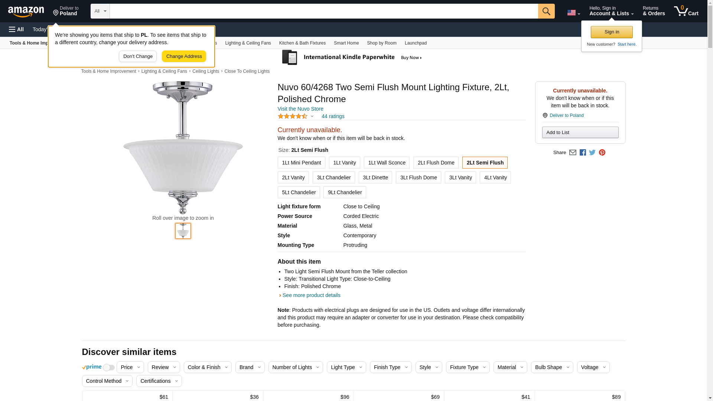Open Kitchen & Bath Fixtures navigation tab
This screenshot has height=401, width=713.
[x=302, y=43]
